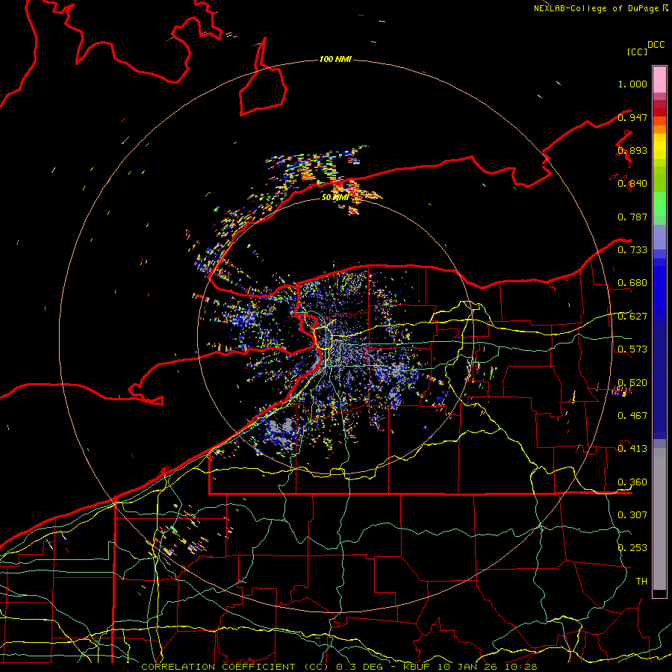Click the CORRELATION COEFFICIENT caption text

coord(218,667)
